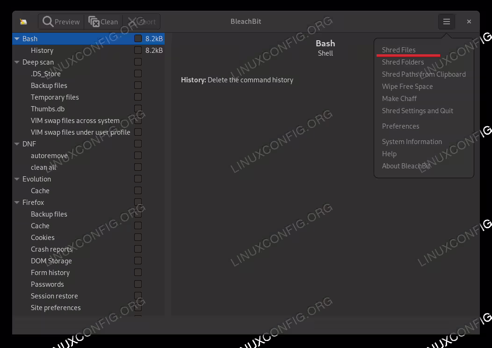Select VIM swap files under user profile

pos(88,132)
